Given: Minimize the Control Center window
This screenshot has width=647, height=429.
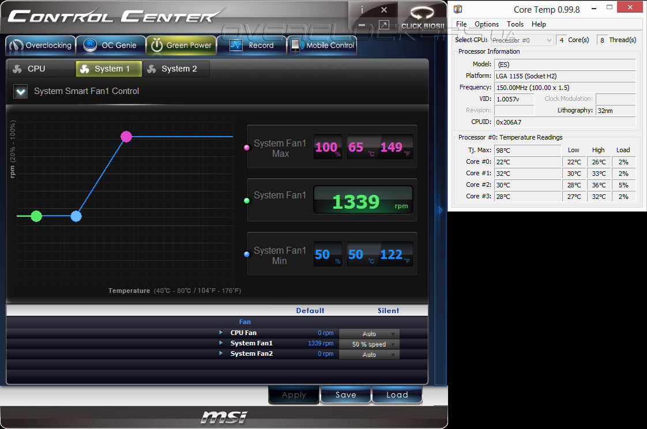Looking at the screenshot, I should click(x=362, y=25).
